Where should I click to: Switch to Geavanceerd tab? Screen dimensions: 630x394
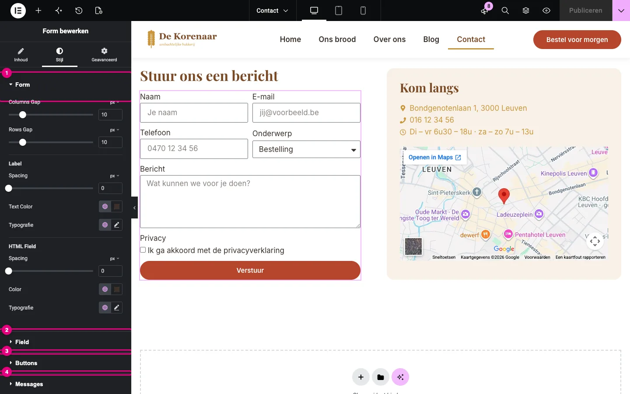[x=104, y=54]
